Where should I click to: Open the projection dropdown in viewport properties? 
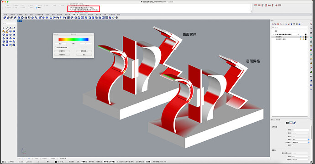300,139
